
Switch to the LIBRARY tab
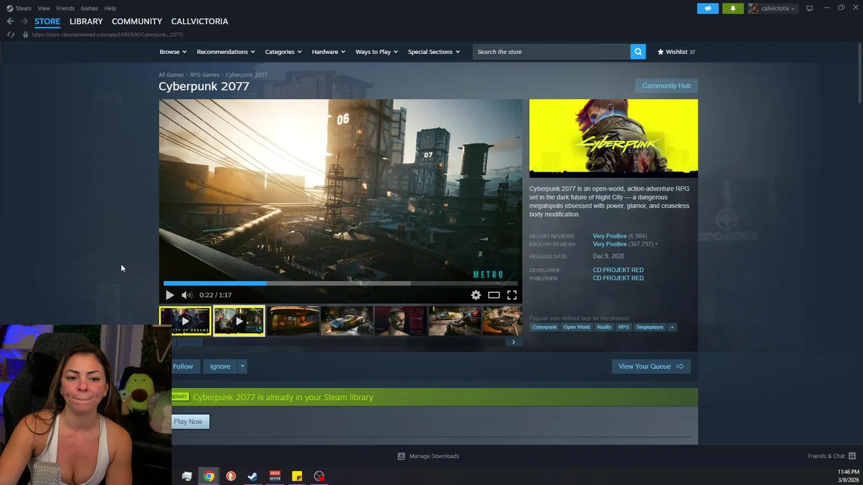(86, 22)
